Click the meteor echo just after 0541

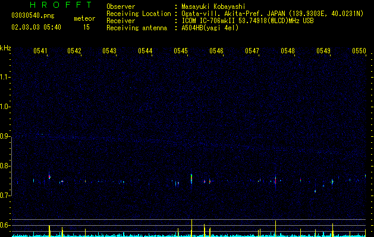tap(49, 177)
